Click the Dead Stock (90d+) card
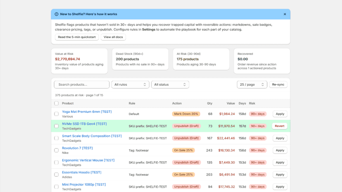 [140, 59]
